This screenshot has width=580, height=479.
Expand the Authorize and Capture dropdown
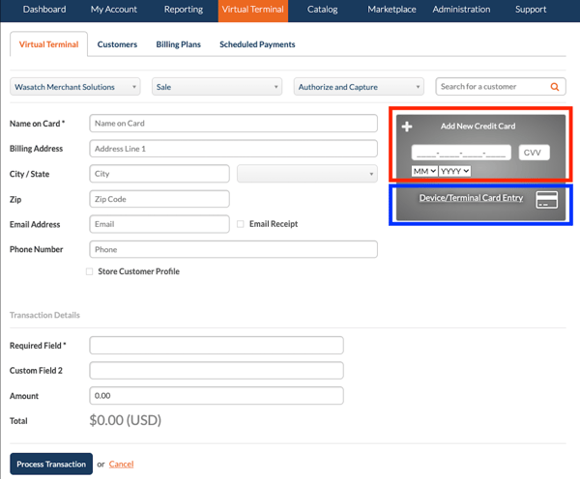click(359, 87)
